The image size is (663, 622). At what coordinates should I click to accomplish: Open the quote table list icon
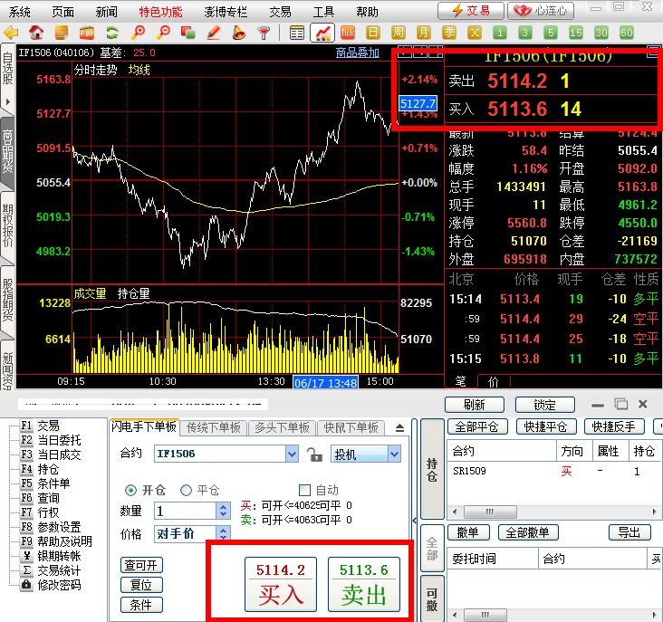[297, 33]
